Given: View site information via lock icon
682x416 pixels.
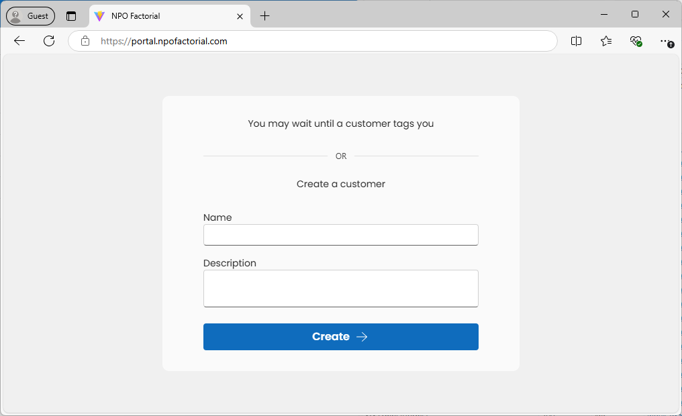Looking at the screenshot, I should tap(85, 41).
